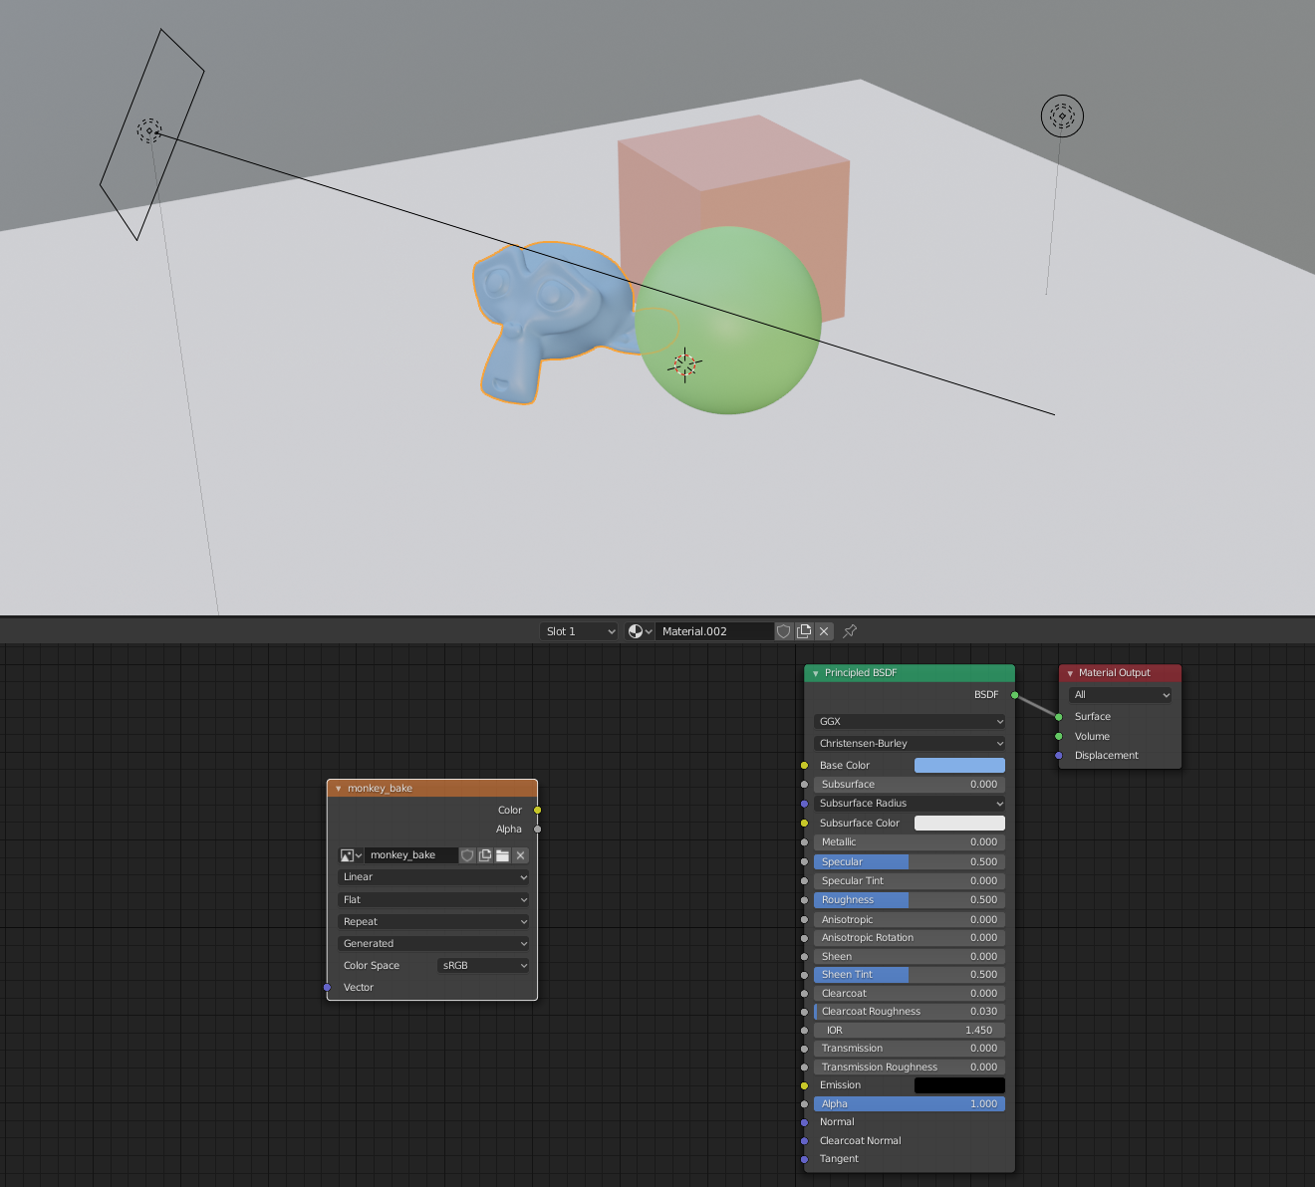Click fake user shield next to Material.002

784,631
